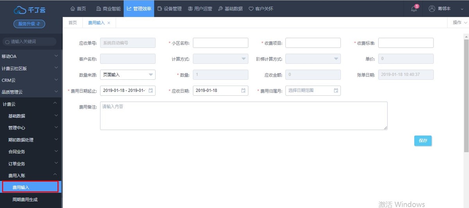Collapse the 费用入账 sidebar submenu
469x208 pixels.
tap(31, 176)
